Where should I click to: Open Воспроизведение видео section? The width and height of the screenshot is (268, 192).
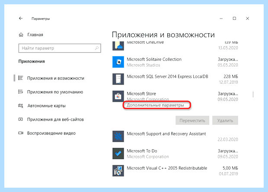click(x=51, y=133)
